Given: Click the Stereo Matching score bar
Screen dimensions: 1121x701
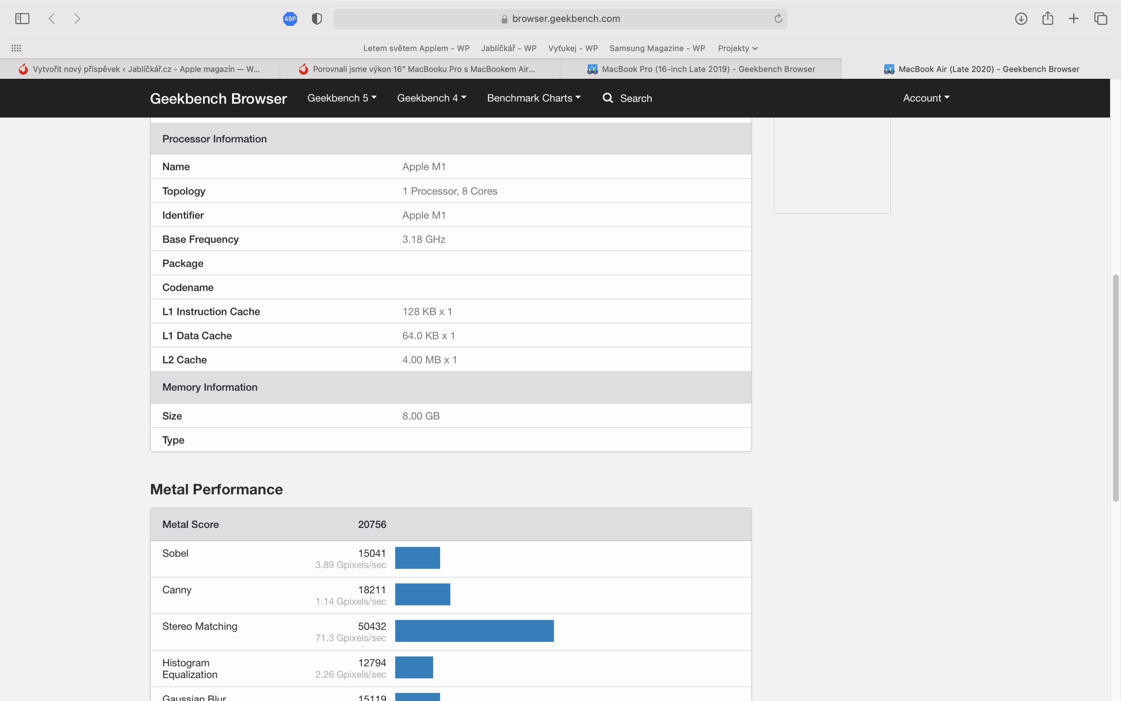Looking at the screenshot, I should click(x=474, y=631).
